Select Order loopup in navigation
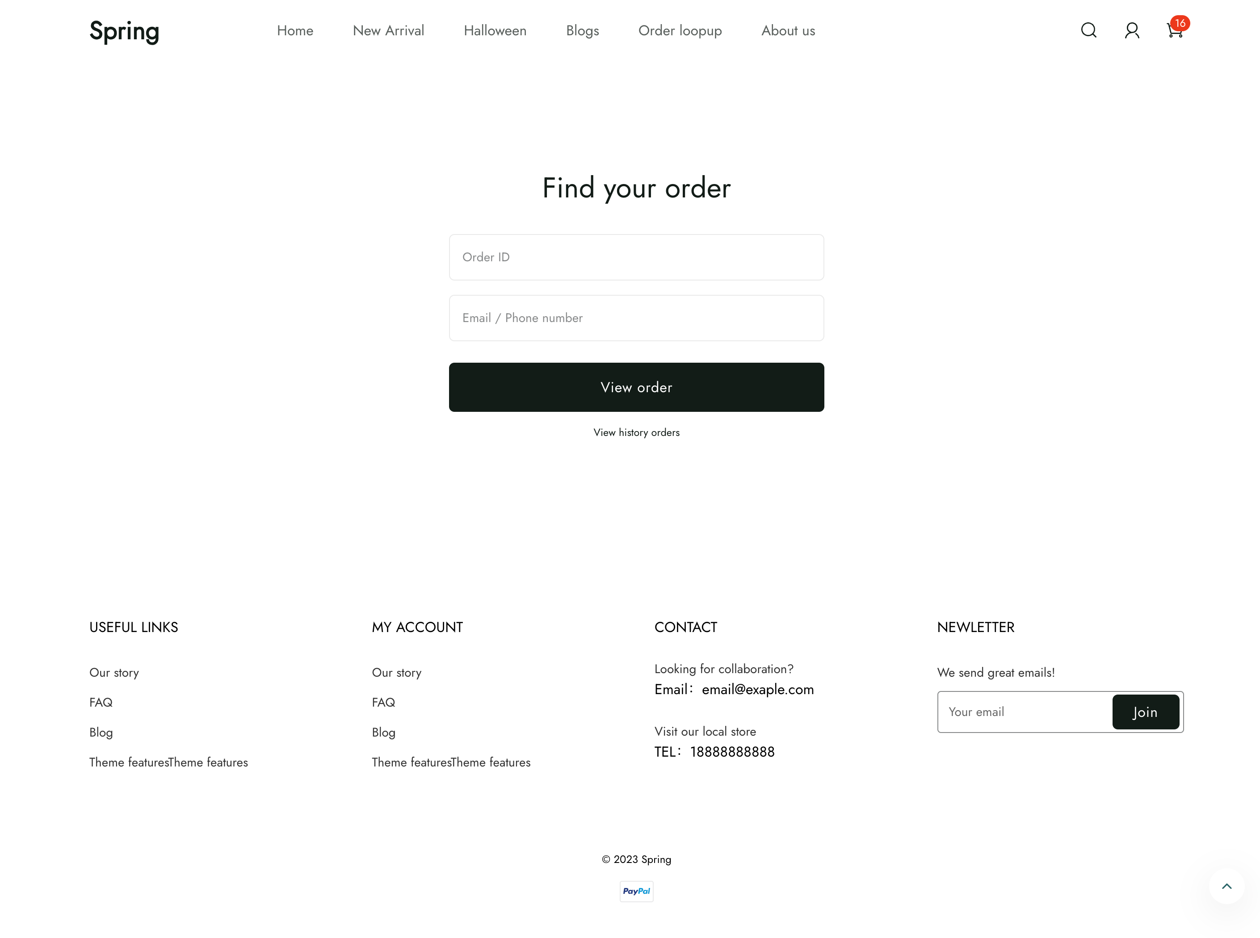The image size is (1260, 938). 680,31
